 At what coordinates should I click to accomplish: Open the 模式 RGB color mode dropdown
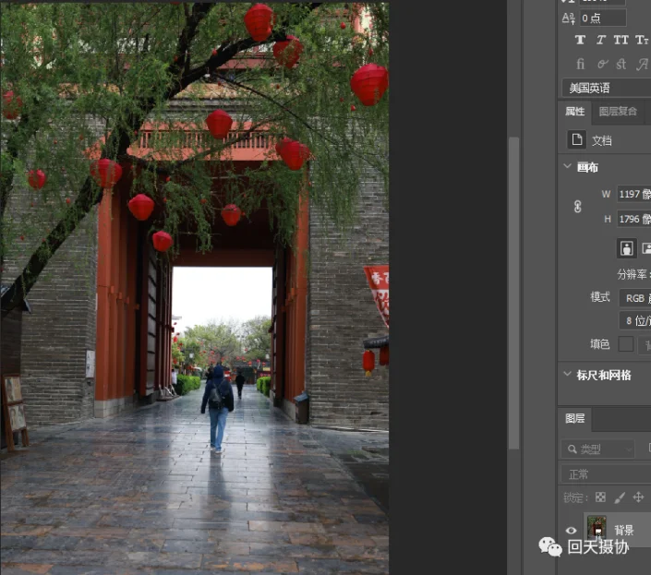coord(635,298)
